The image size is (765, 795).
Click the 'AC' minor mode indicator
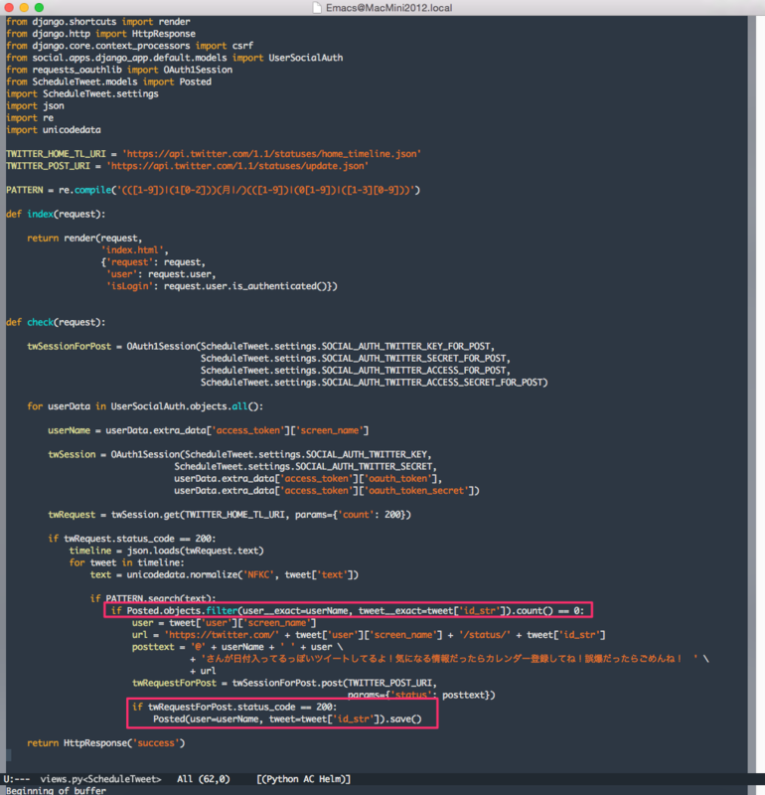(308, 779)
